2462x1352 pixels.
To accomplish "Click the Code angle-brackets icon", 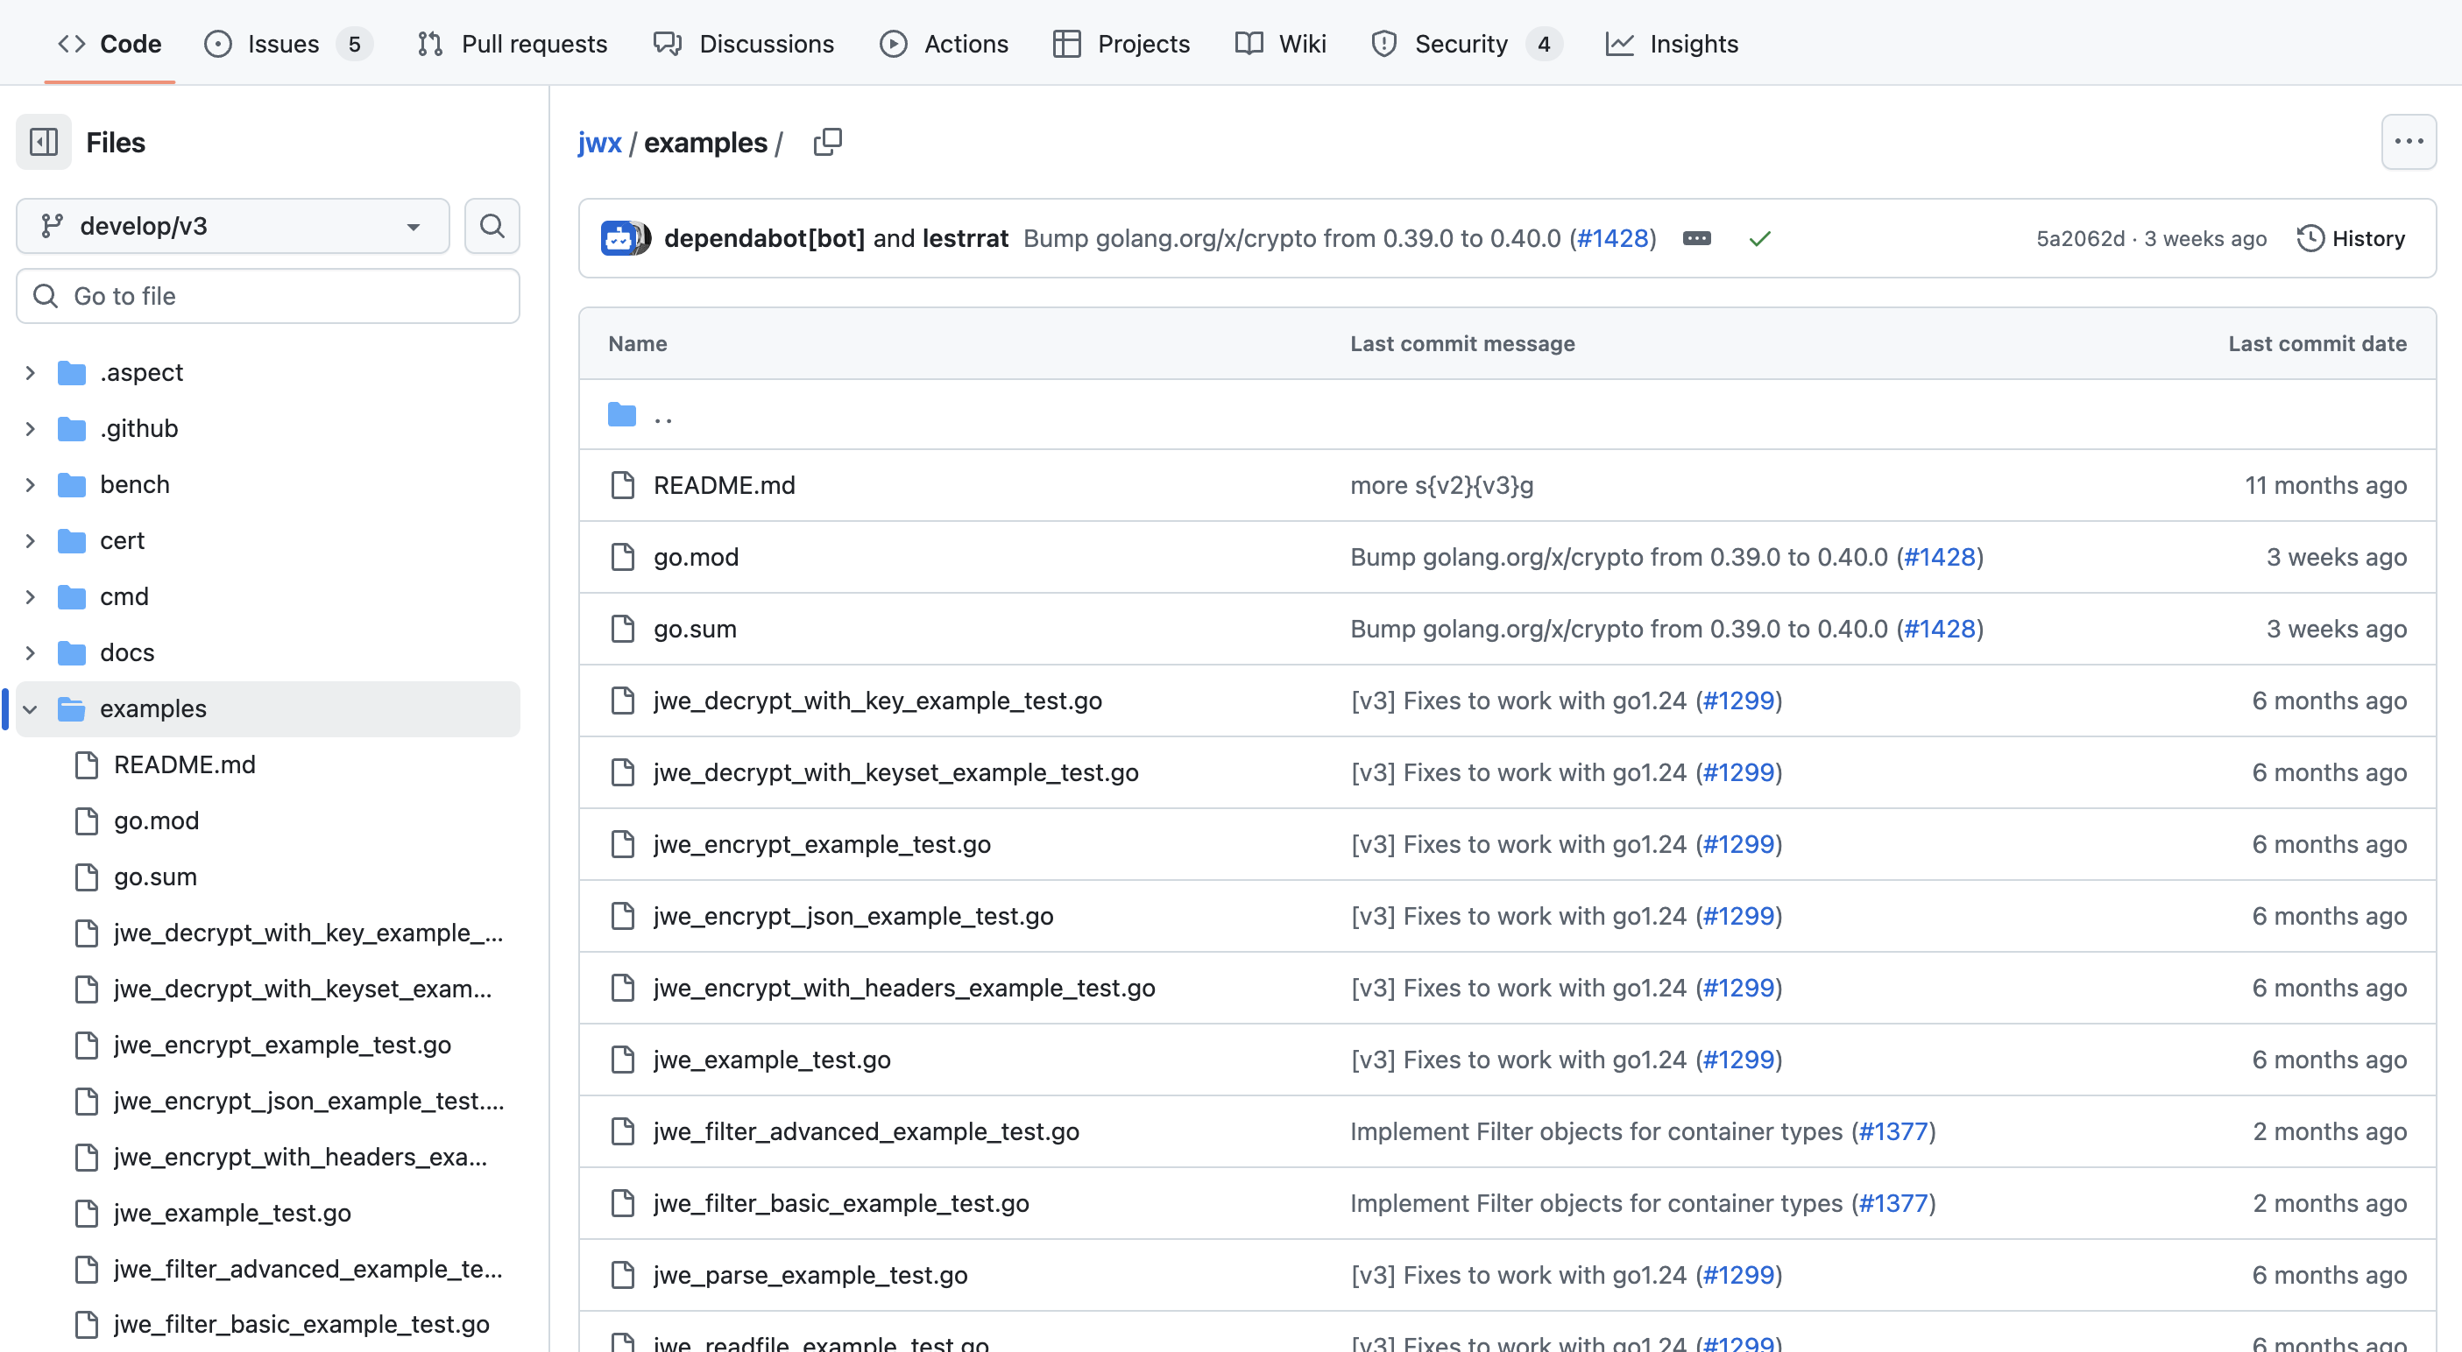I will pyautogui.click(x=72, y=44).
